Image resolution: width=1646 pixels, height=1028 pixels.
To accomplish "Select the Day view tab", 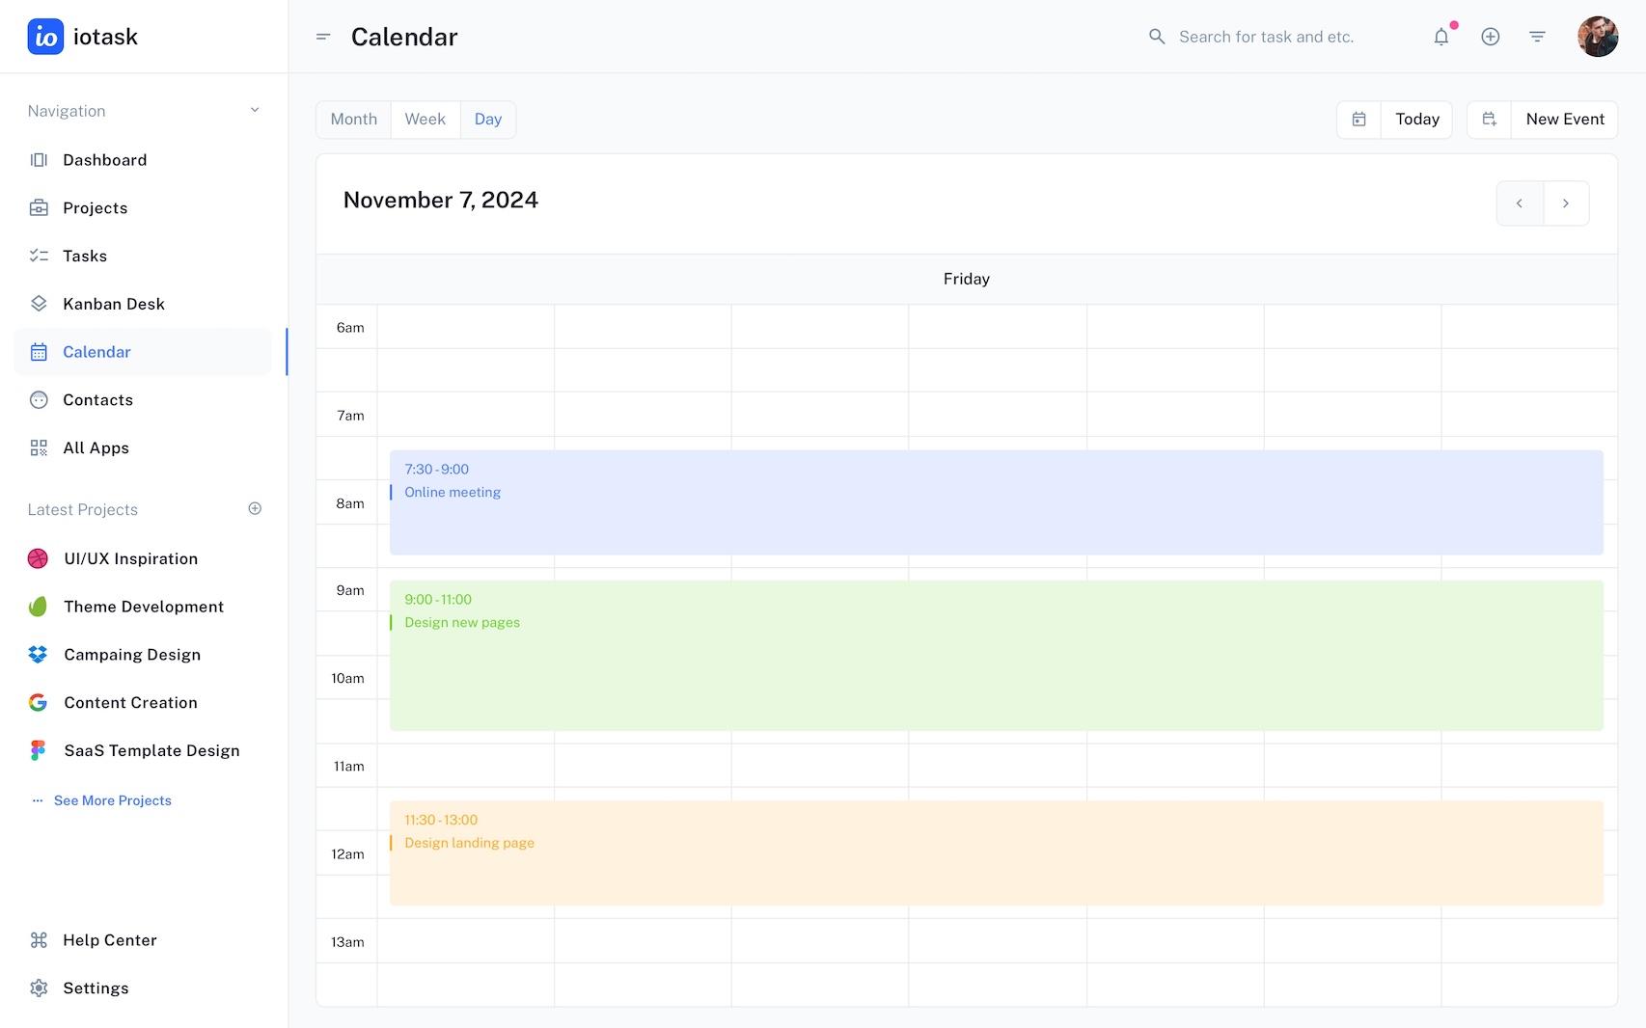I will (x=488, y=120).
